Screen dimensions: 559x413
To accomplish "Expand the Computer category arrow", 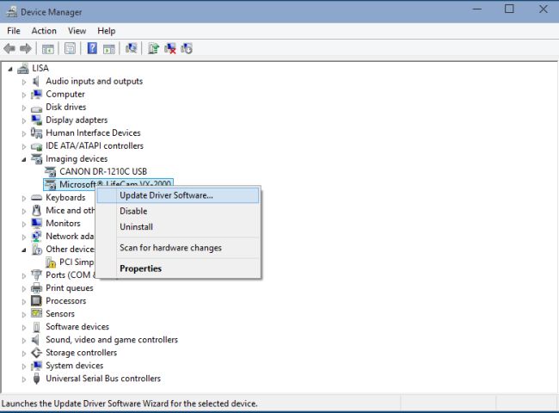I will [x=24, y=95].
